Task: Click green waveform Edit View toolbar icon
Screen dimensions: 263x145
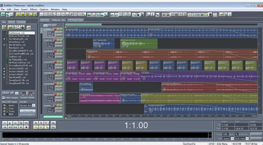Action: click(x=3, y=15)
